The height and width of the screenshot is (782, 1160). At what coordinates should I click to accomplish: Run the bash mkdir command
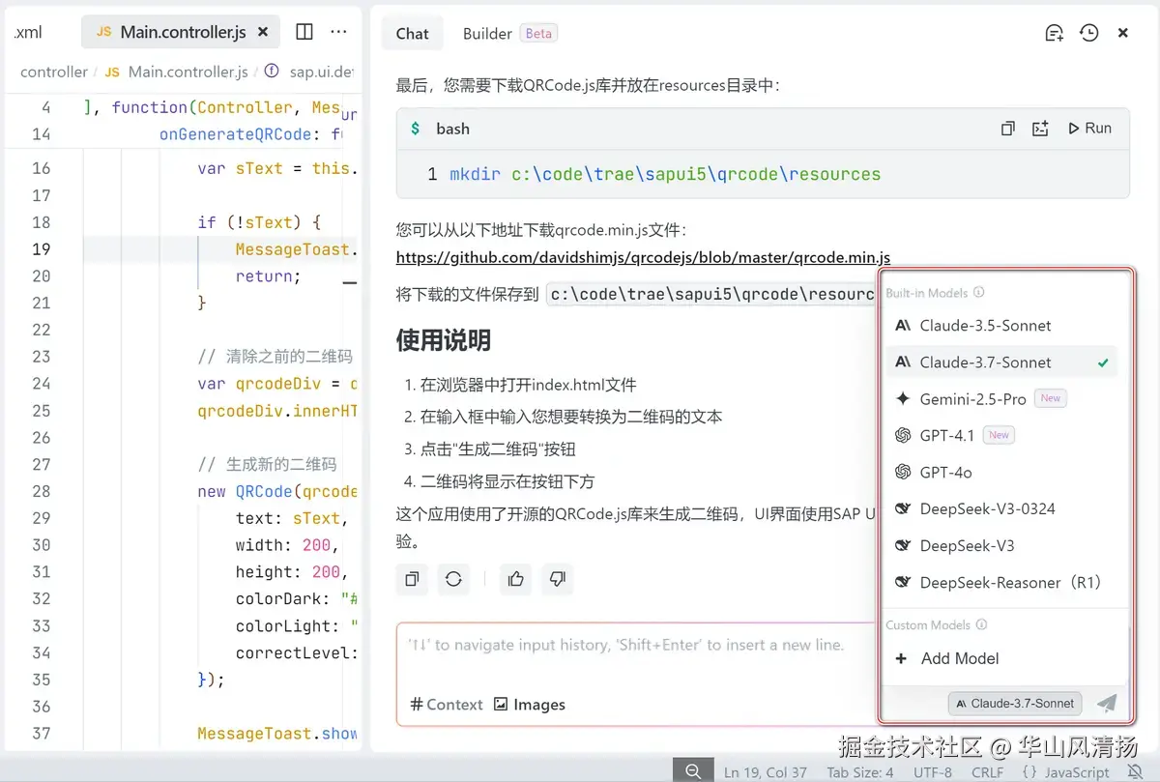(x=1089, y=128)
